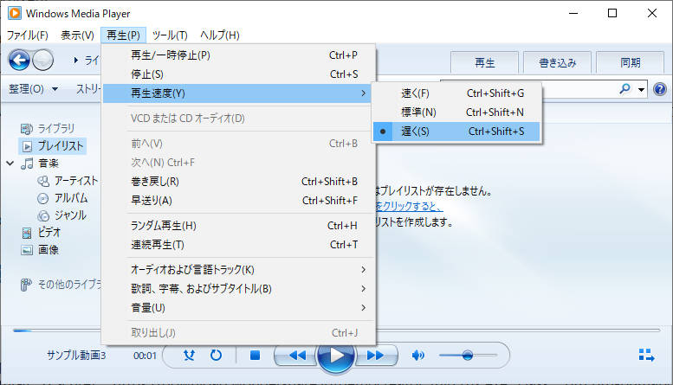Click the seek progress bar
This screenshot has height=385, width=673.
336,330
